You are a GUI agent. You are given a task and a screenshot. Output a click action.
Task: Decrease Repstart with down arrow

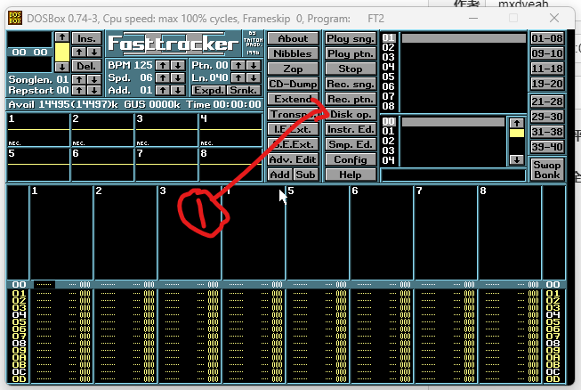(94, 90)
